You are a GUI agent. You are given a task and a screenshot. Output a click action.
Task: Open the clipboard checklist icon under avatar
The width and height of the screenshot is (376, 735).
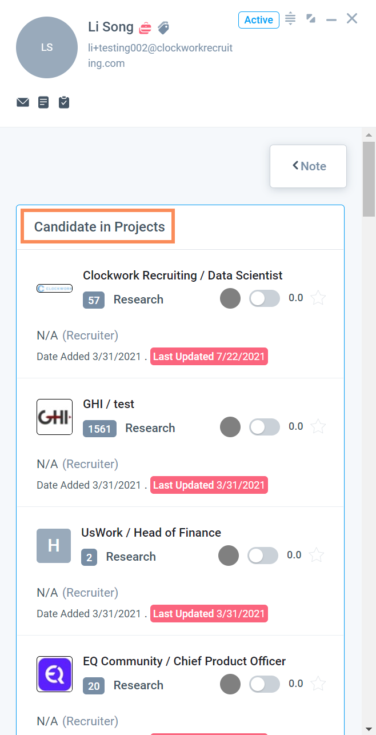64,102
